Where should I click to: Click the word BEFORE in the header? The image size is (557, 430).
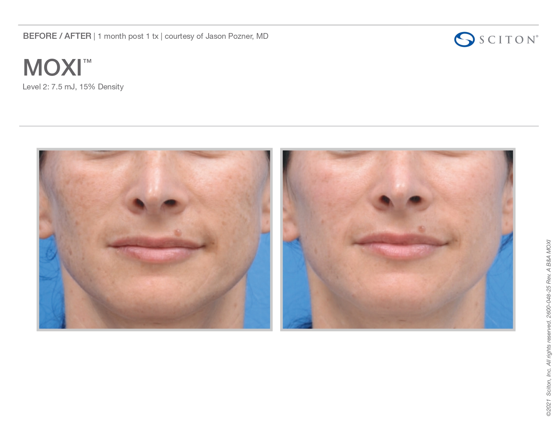click(x=40, y=36)
